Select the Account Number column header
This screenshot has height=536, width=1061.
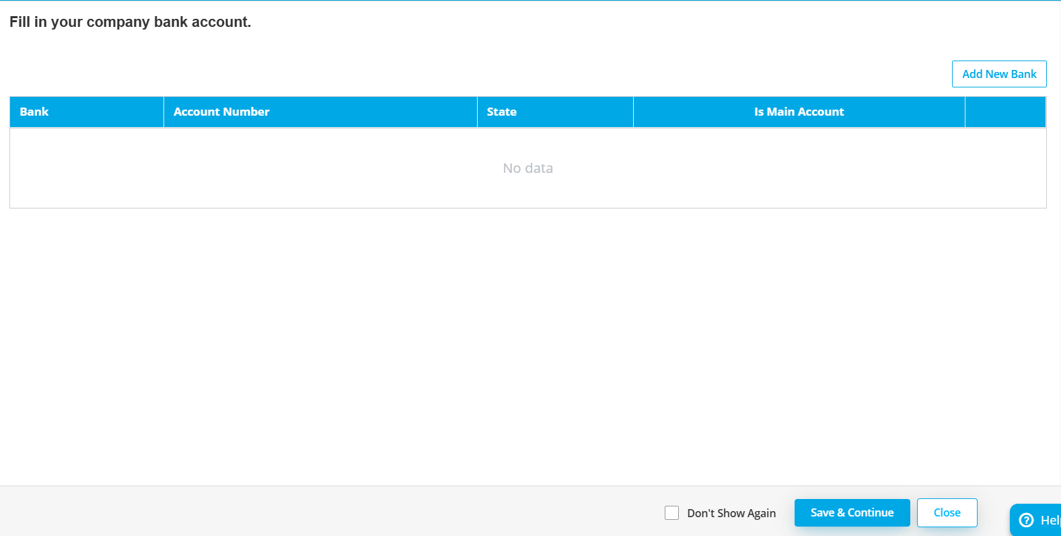tap(221, 112)
